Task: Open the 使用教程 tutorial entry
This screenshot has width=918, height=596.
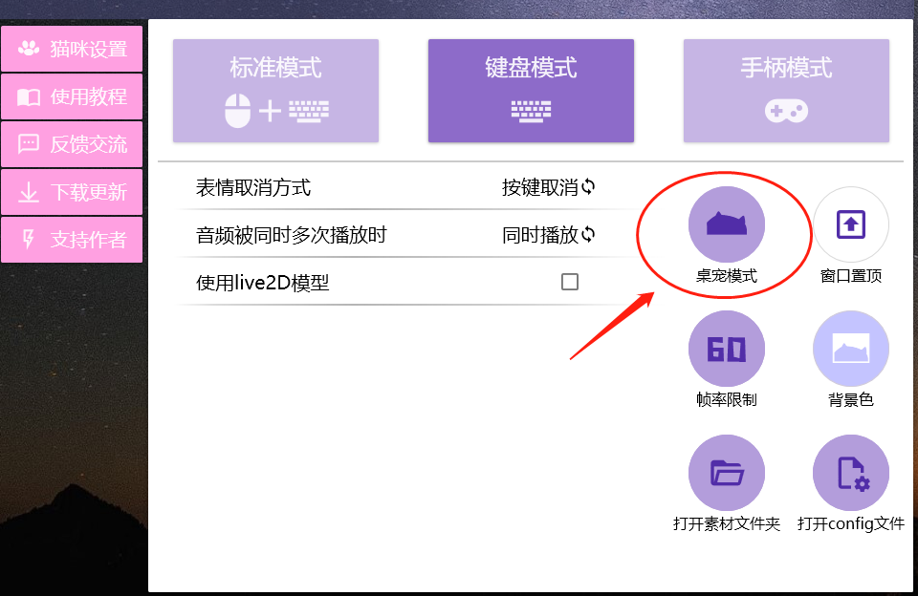Action: click(71, 96)
